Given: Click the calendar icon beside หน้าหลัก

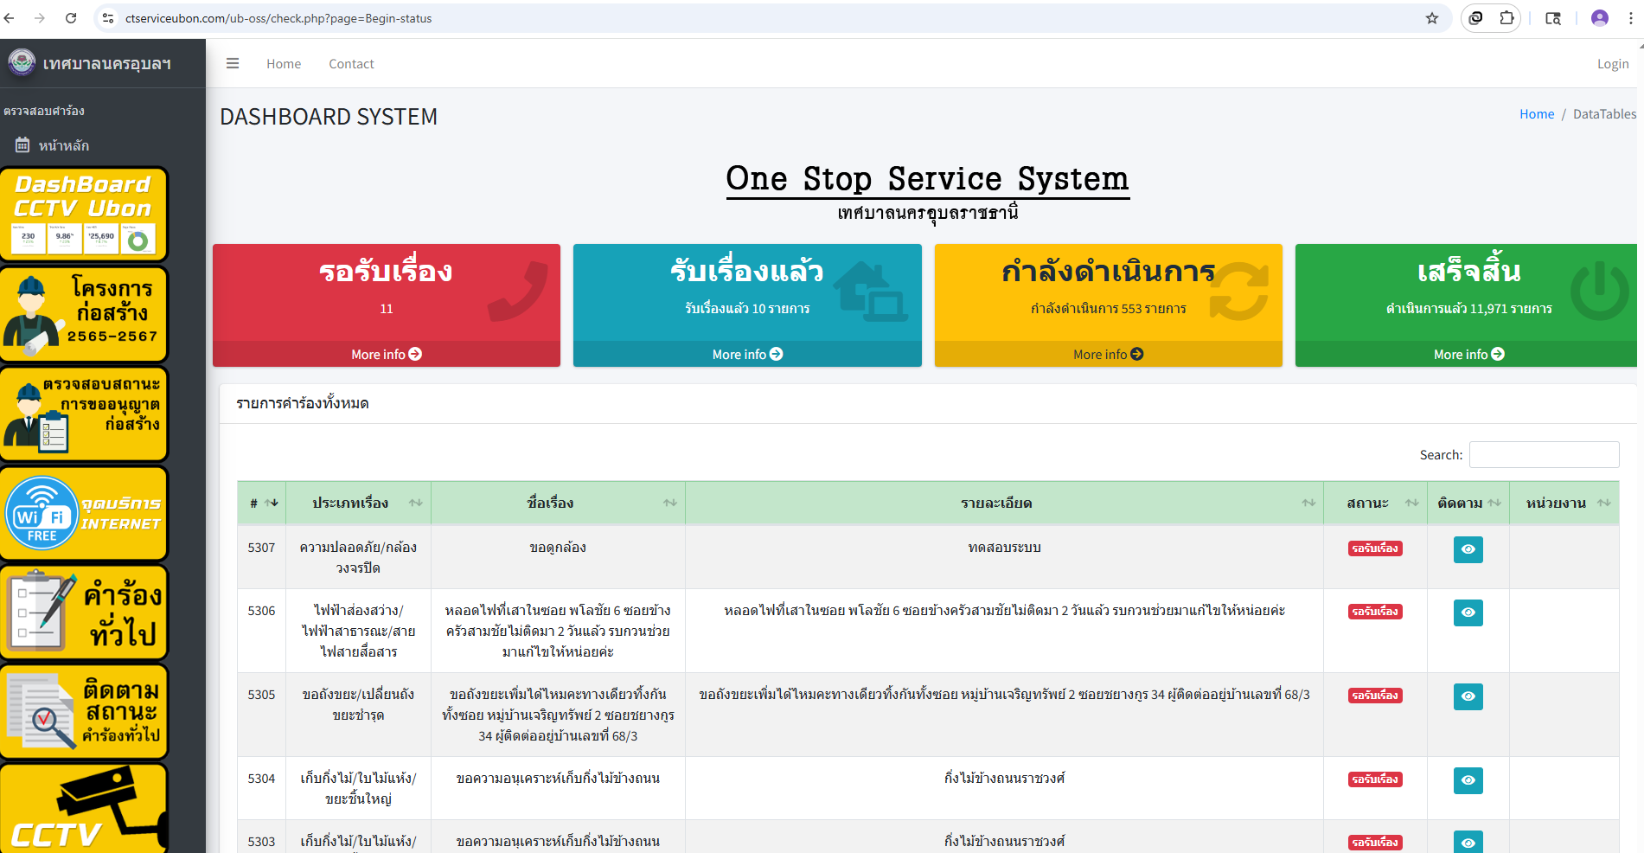Looking at the screenshot, I should coord(22,145).
